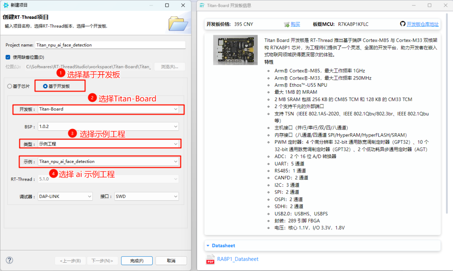
Task: Click the 新建项目 dialog title bar icon
Action: (6, 5)
